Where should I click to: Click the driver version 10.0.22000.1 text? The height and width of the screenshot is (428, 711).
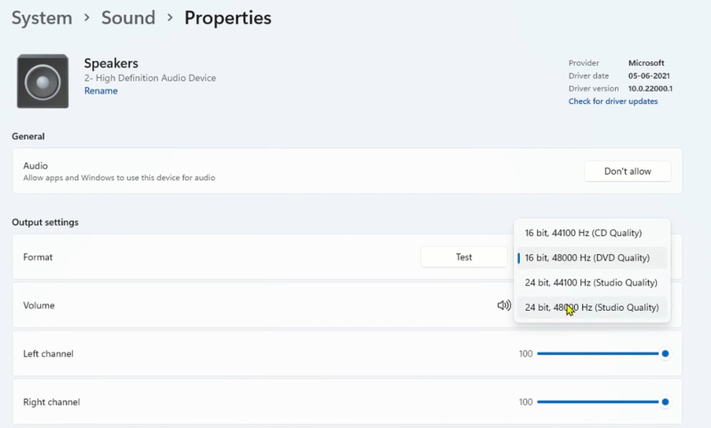[651, 88]
